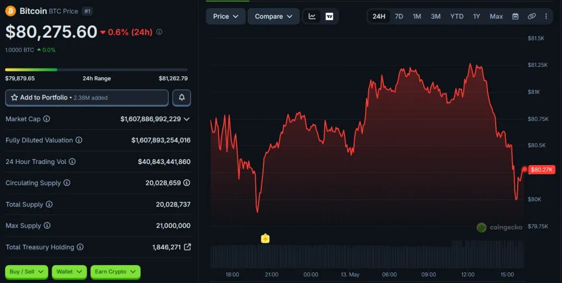Show Circulating Supply label info icon
This screenshot has width=562, height=283.
click(x=67, y=182)
